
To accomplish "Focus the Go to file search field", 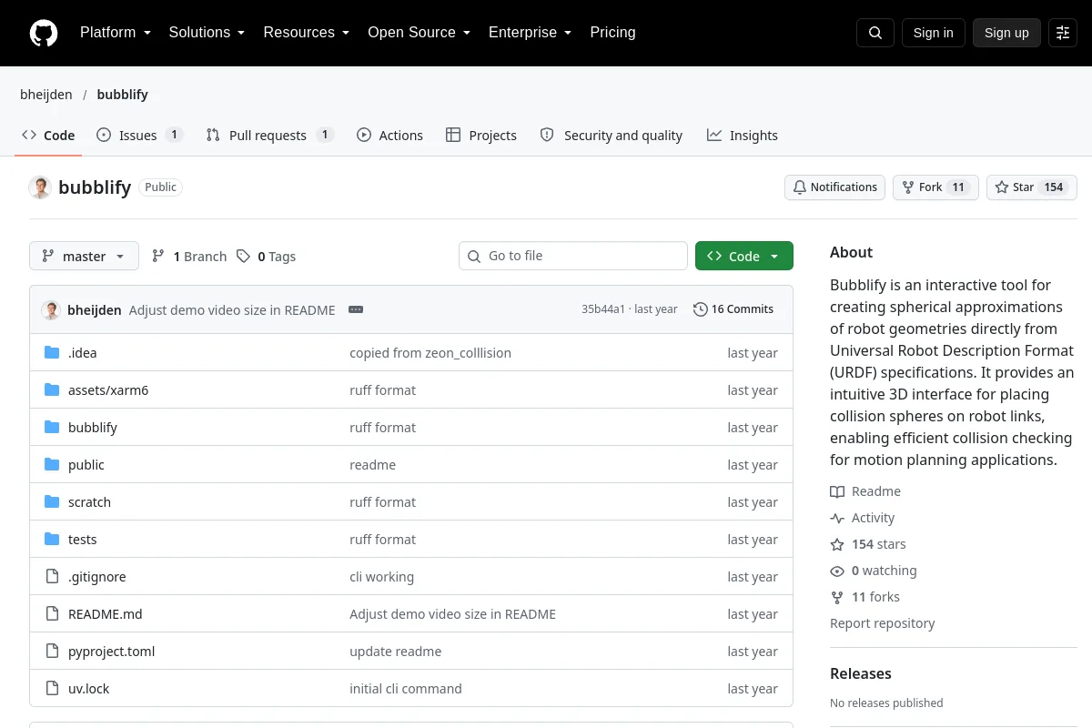I will click(x=573, y=257).
